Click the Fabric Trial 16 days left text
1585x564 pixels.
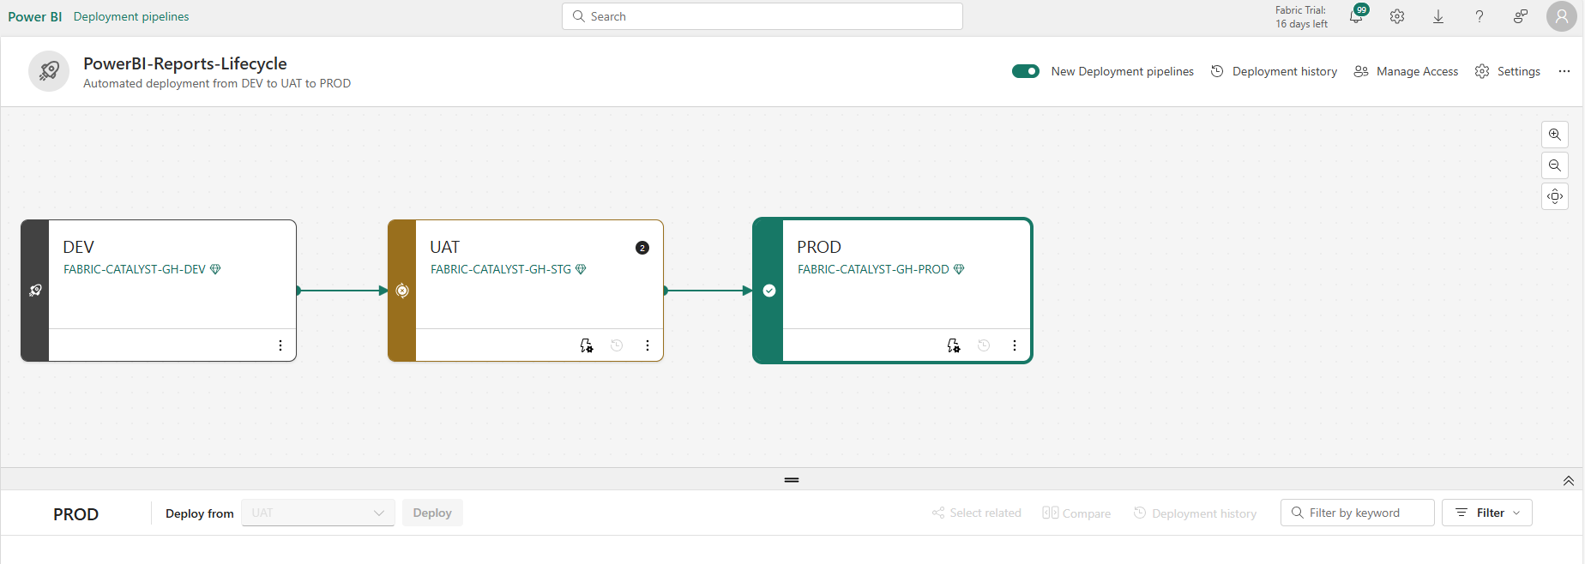(x=1301, y=17)
